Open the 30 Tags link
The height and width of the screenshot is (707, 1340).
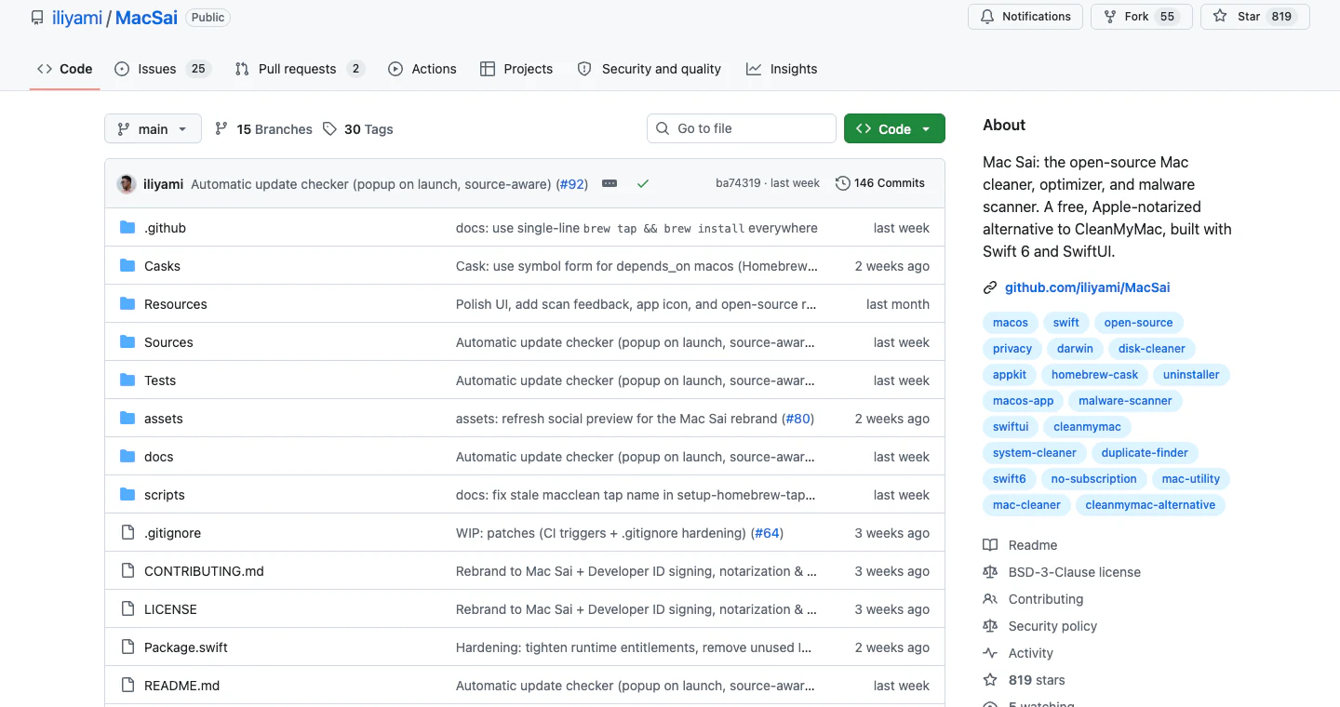pyautogui.click(x=358, y=129)
